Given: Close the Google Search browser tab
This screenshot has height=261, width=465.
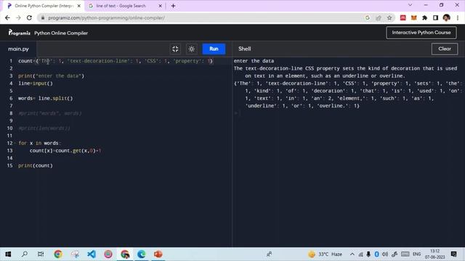Looking at the screenshot, I should coord(160,6).
